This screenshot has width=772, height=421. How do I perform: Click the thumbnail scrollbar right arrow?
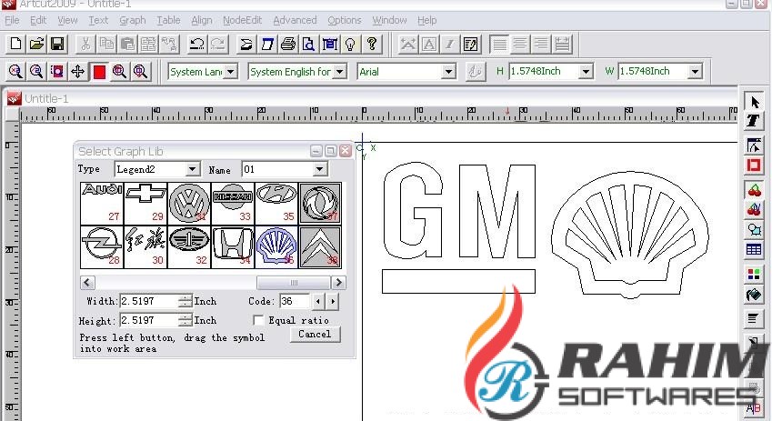[338, 283]
